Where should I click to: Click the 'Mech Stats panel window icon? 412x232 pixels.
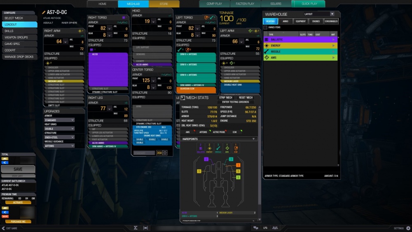tap(183, 98)
